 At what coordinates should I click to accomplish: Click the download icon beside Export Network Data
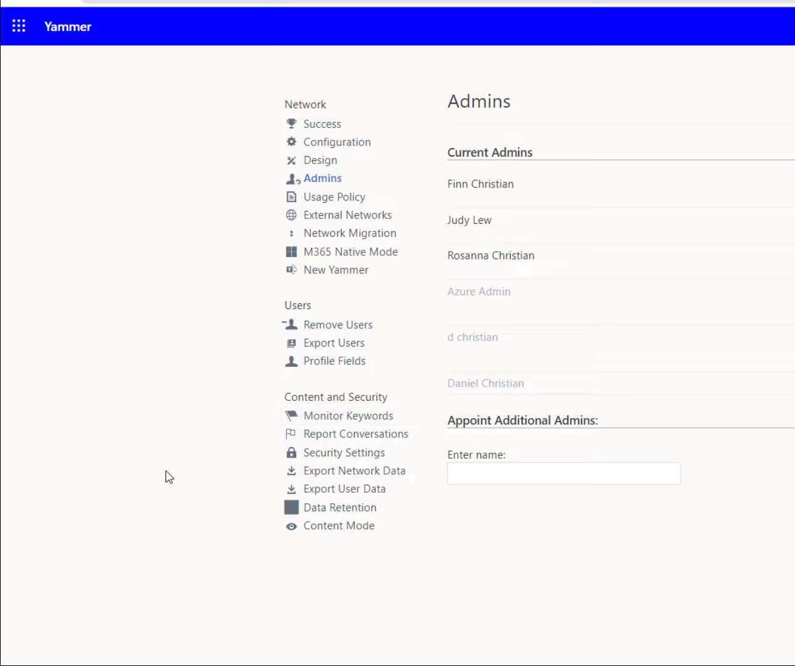click(x=292, y=471)
